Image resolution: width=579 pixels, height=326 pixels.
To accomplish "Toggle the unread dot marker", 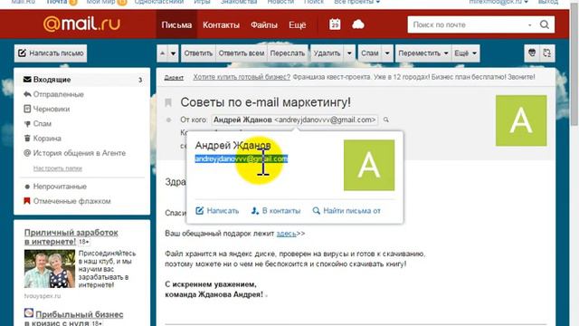I will tap(169, 120).
